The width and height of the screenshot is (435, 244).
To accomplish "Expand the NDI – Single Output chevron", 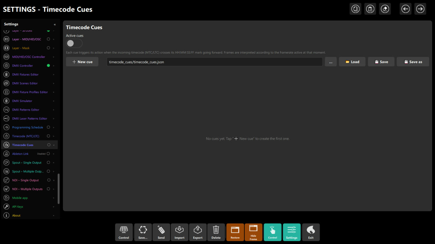I will pyautogui.click(x=54, y=180).
